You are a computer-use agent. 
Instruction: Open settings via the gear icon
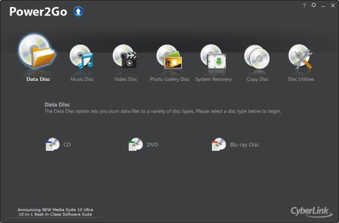point(314,5)
